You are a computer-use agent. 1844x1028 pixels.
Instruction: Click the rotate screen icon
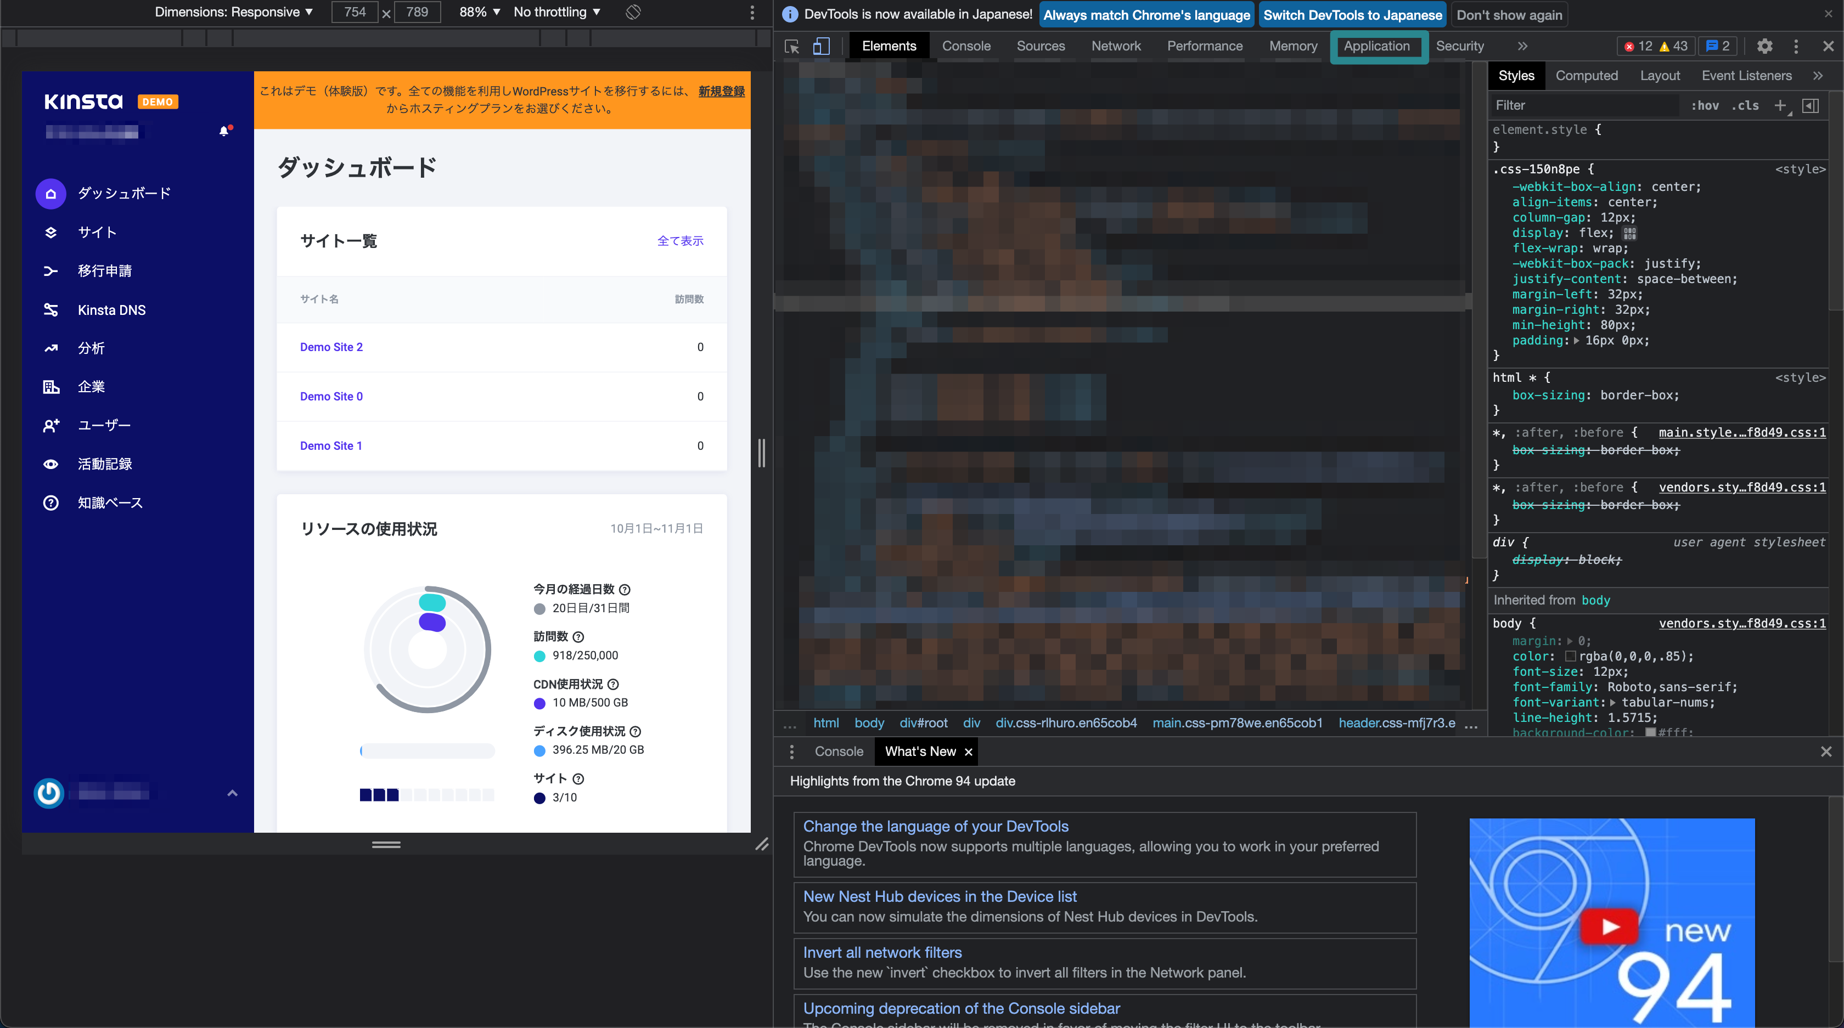633,12
